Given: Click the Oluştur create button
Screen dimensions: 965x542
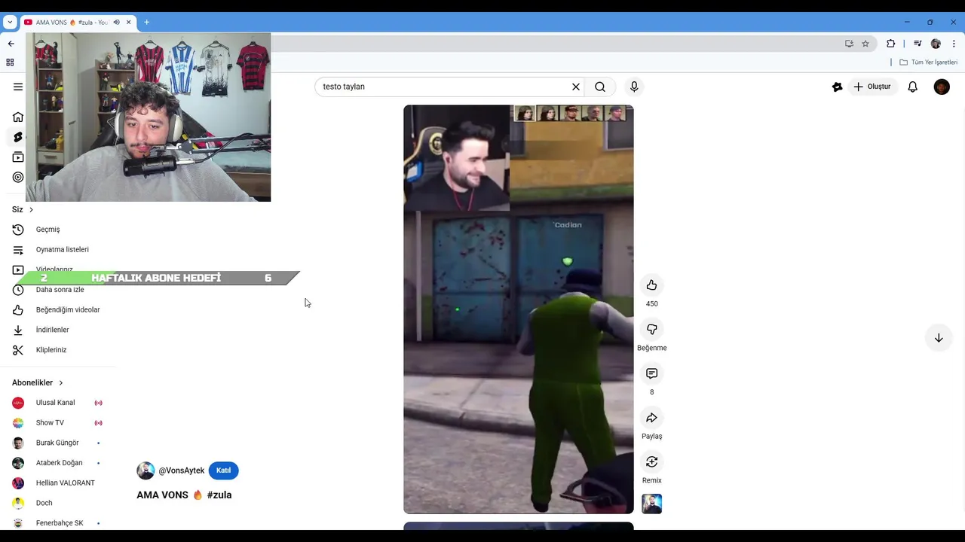Looking at the screenshot, I should 872,87.
